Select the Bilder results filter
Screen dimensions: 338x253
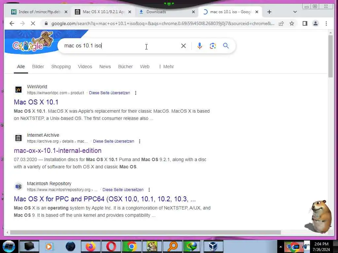[x=38, y=67]
